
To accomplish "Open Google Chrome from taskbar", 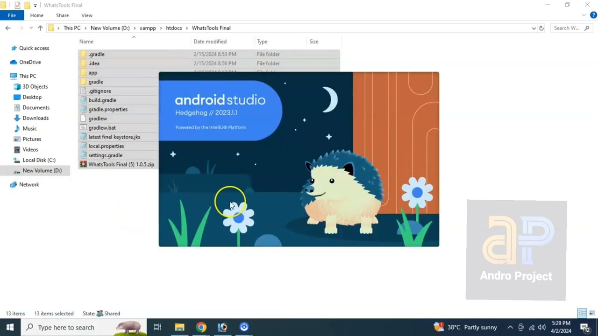I will click(201, 327).
